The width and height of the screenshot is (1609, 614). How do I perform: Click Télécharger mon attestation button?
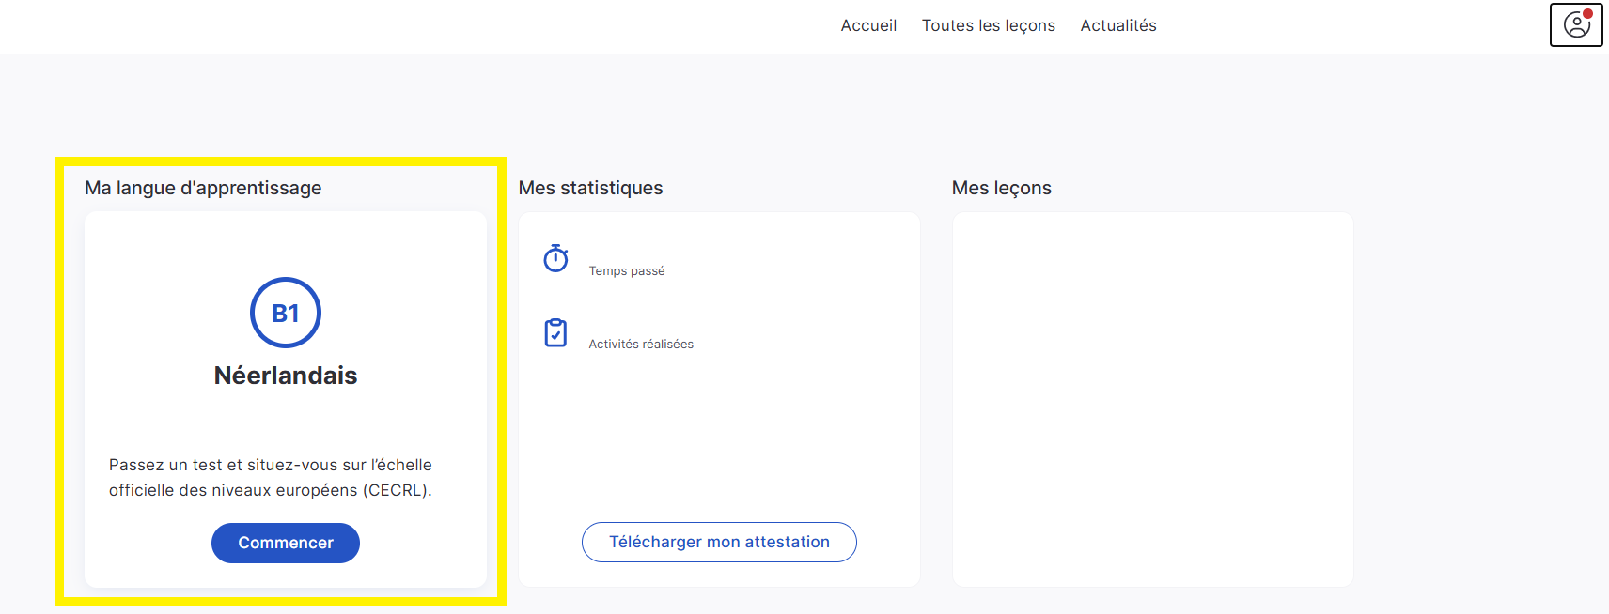tap(719, 542)
